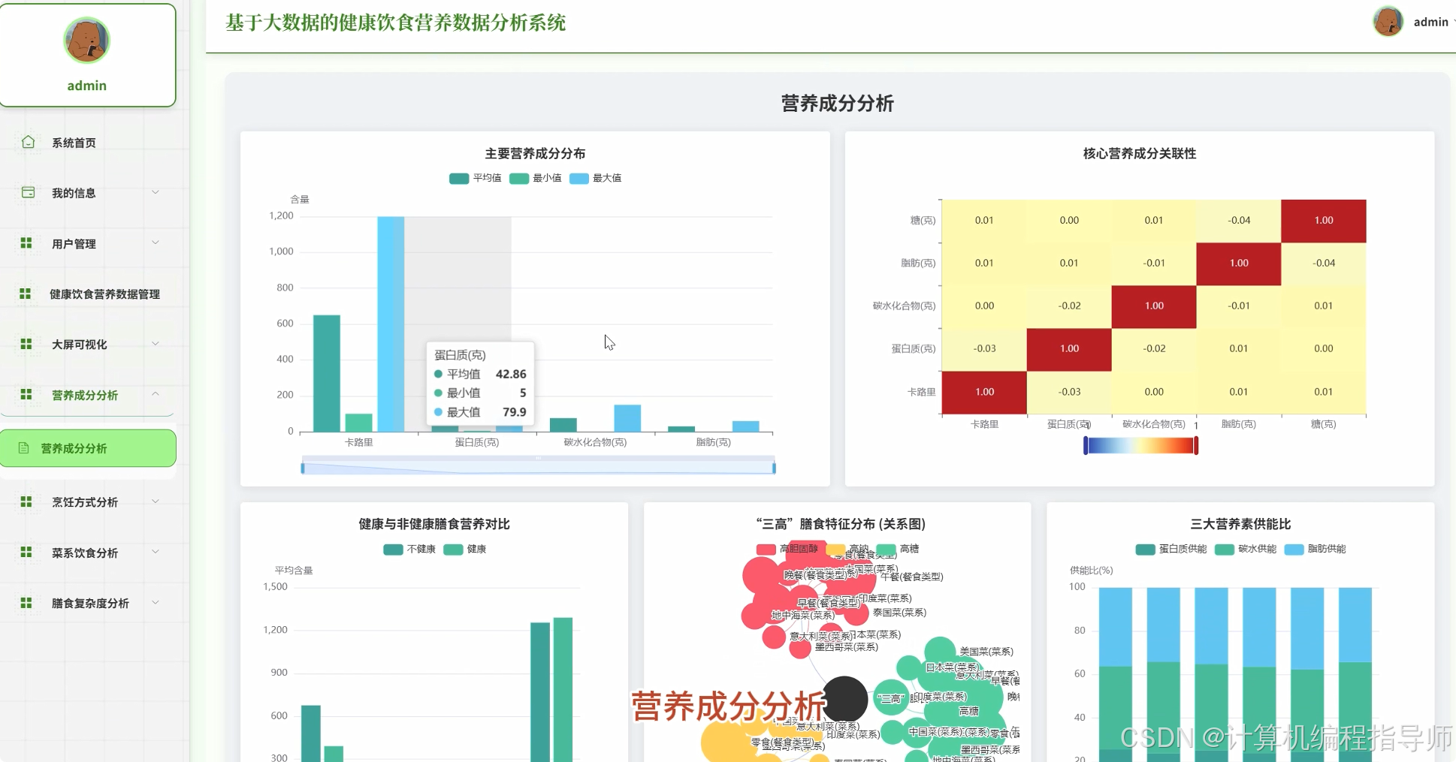The width and height of the screenshot is (1456, 762).
Task: Select the home icon beside 系统首页
Action: (x=27, y=141)
